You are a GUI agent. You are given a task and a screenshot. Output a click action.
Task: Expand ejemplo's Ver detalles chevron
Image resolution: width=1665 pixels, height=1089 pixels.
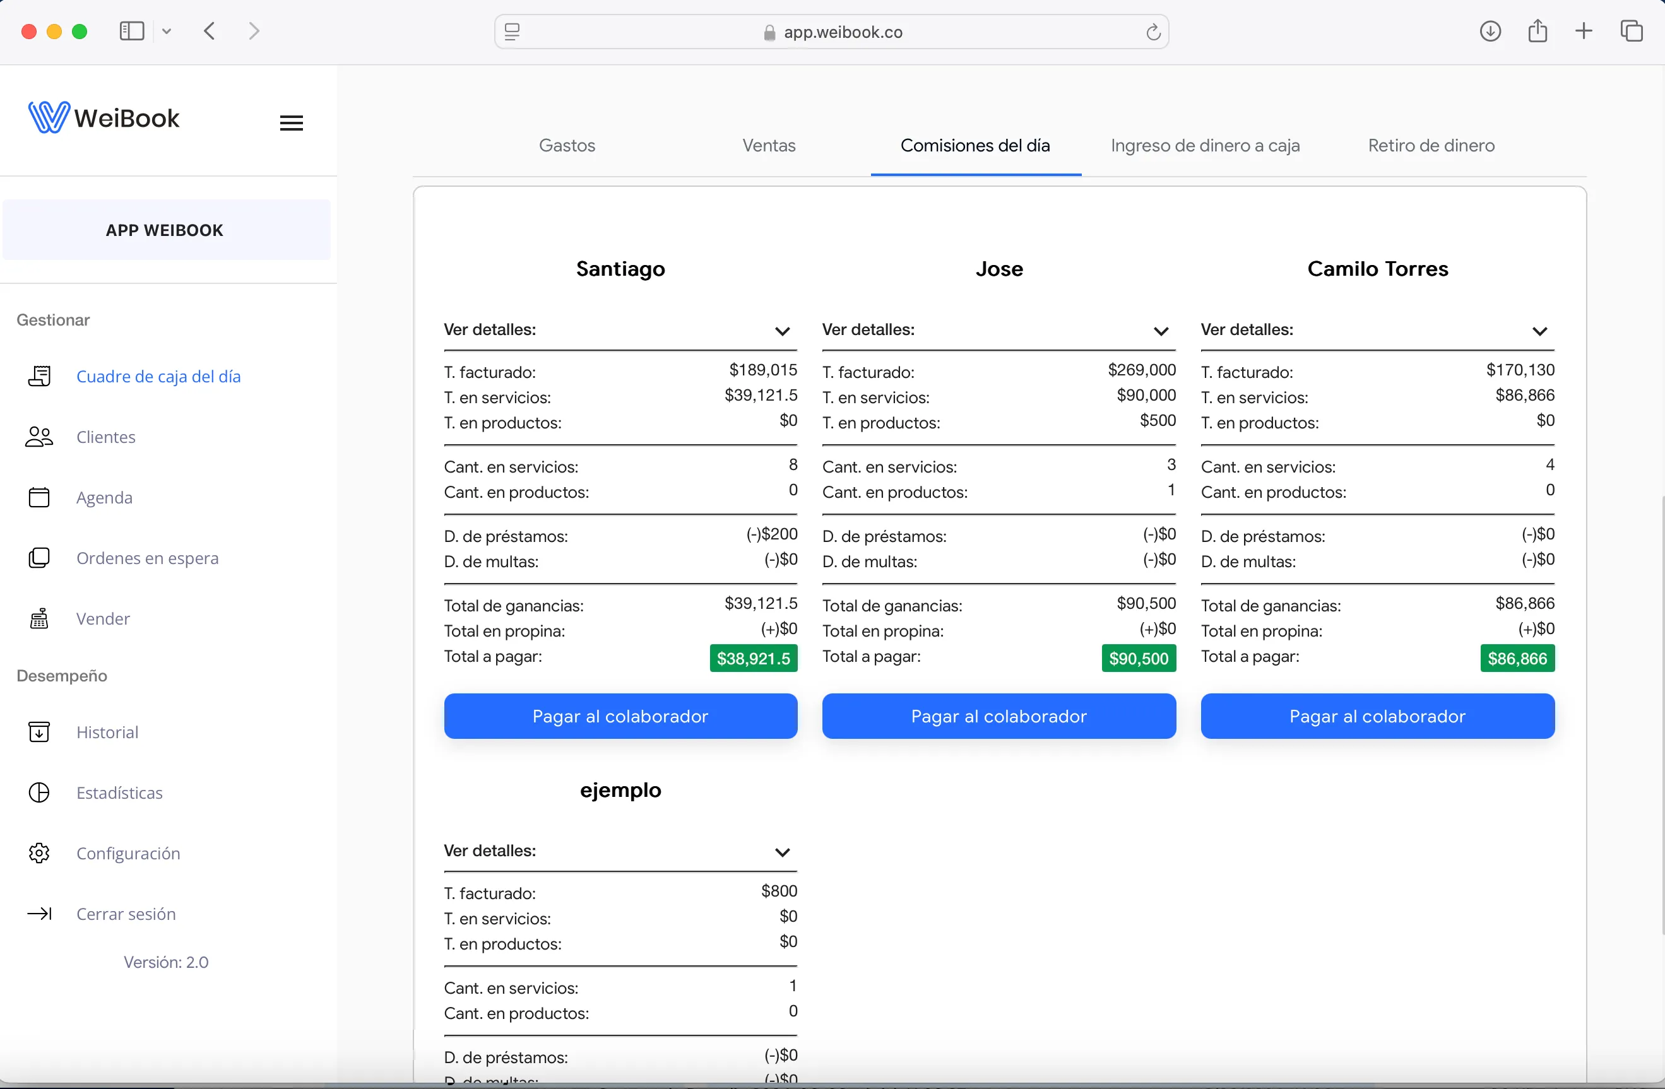782,852
